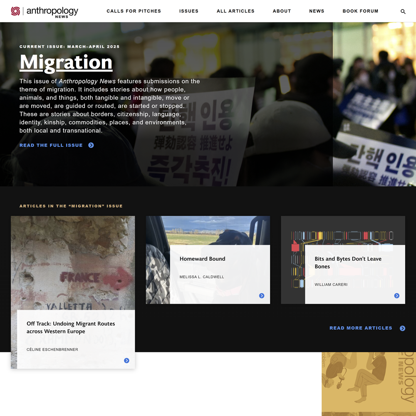
Task: Open search using the magnifying glass icon
Action: click(x=403, y=11)
